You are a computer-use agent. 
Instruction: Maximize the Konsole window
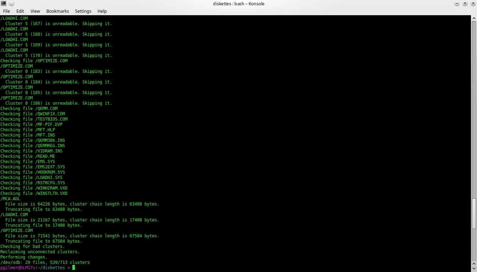pos(465,4)
